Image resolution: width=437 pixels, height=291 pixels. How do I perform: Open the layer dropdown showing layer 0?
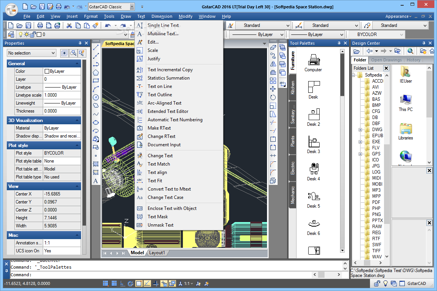[x=125, y=34]
